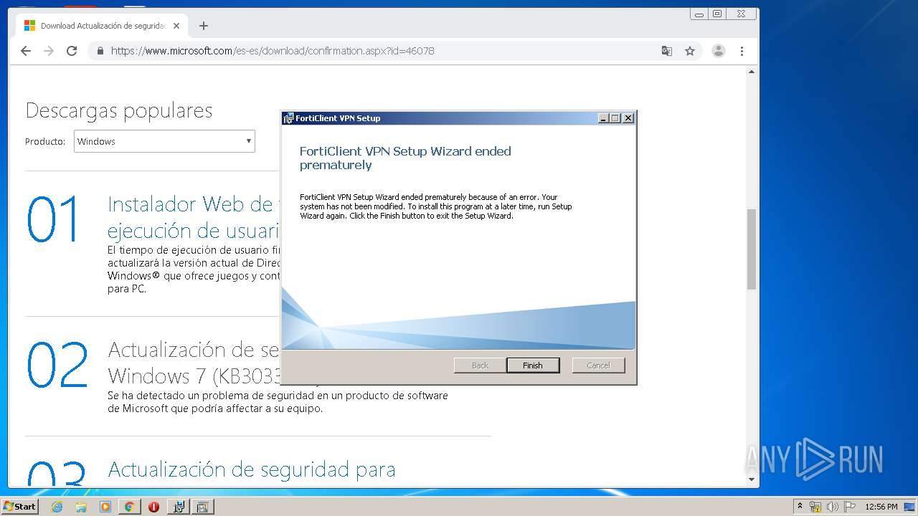
Task: Show hidden system tray icons
Action: [x=800, y=507]
